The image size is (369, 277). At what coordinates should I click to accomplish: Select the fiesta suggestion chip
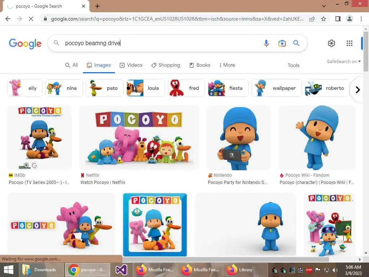tap(228, 88)
